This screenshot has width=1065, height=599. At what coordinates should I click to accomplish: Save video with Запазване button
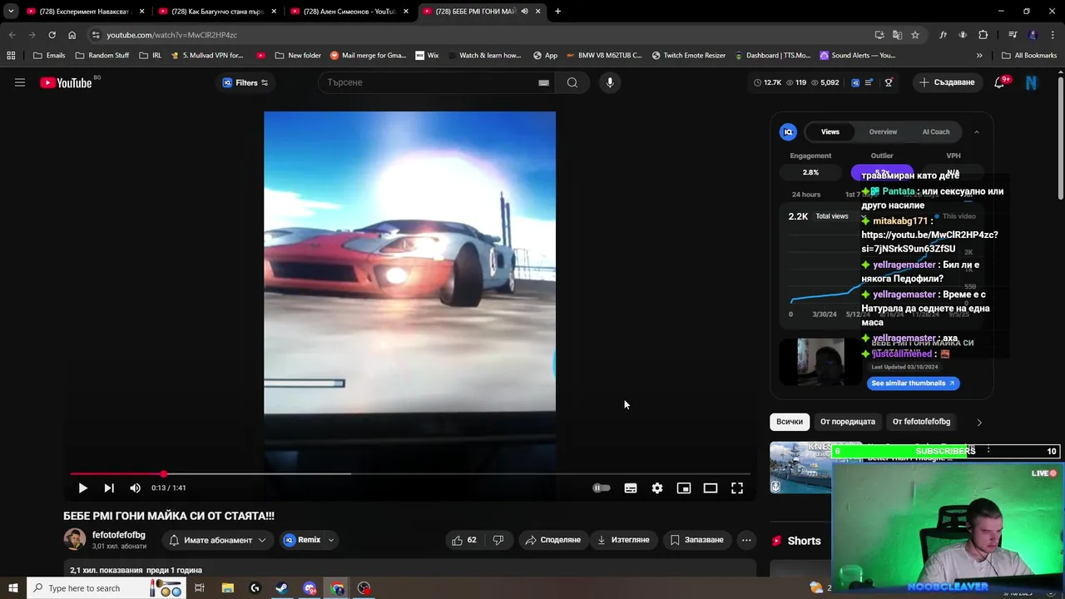click(x=696, y=540)
